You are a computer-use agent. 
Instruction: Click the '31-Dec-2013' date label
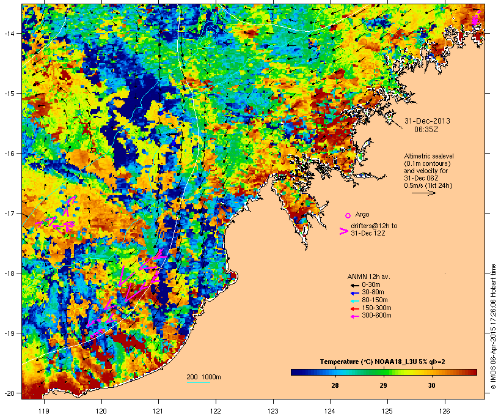tap(427, 121)
